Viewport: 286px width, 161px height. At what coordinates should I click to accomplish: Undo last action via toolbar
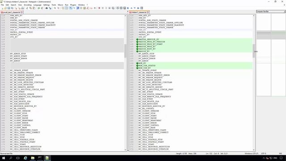coord(38,8)
